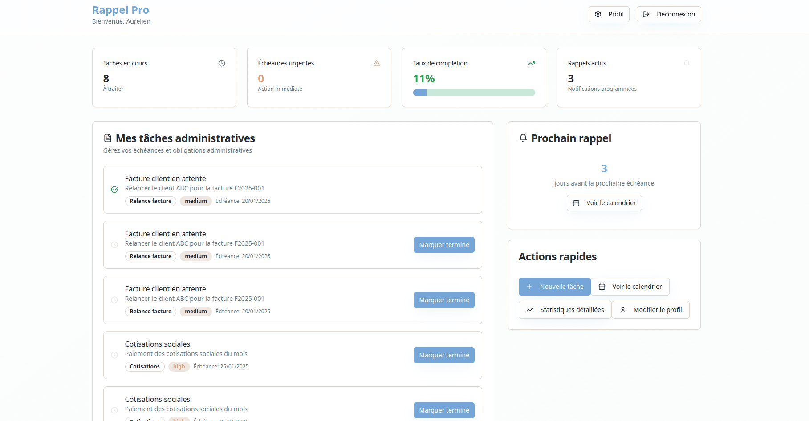
Task: Select the 'high' priority badge on Cotisations sociales
Action: (x=179, y=367)
